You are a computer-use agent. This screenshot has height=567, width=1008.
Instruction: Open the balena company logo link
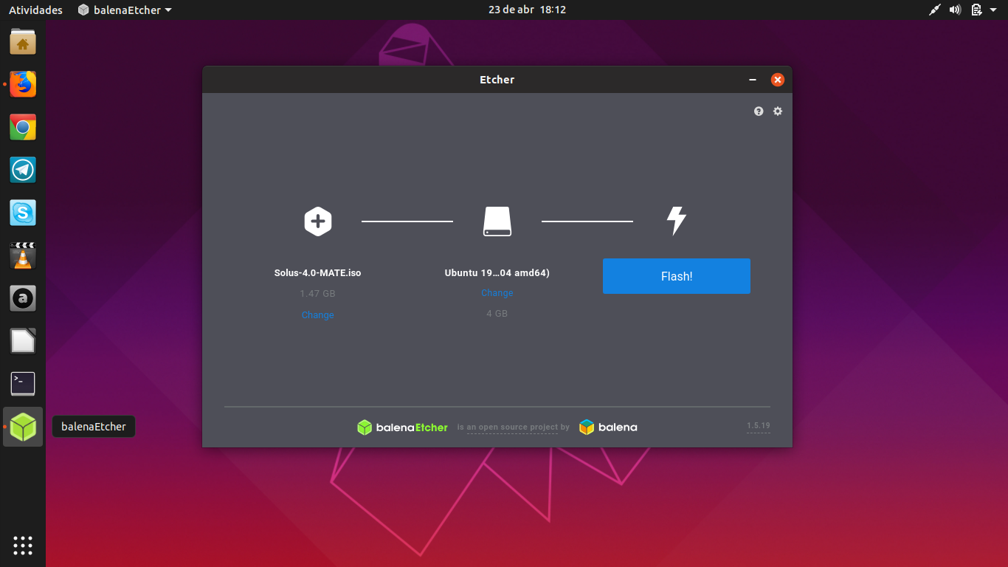coord(608,427)
